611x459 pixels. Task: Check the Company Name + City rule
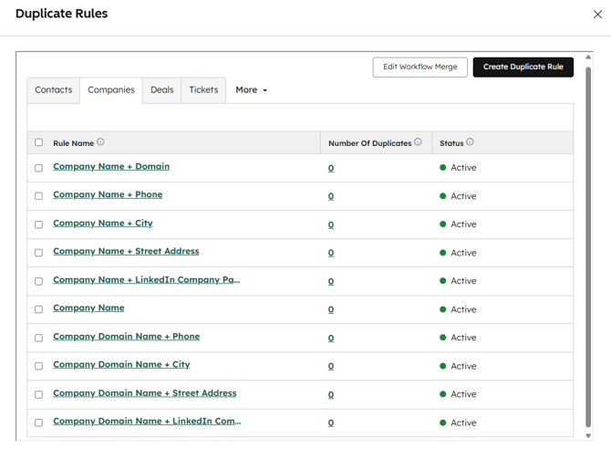click(38, 224)
